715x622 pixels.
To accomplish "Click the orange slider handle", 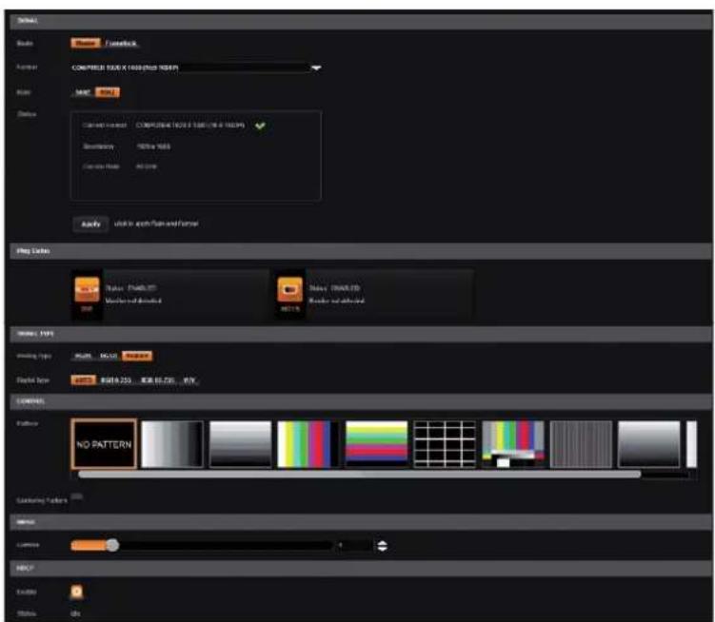I will [112, 545].
